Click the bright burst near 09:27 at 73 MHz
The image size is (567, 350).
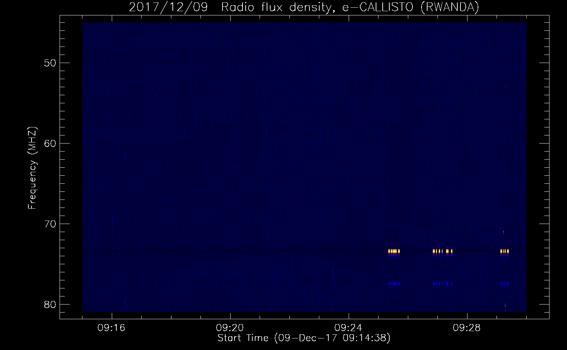pos(443,251)
